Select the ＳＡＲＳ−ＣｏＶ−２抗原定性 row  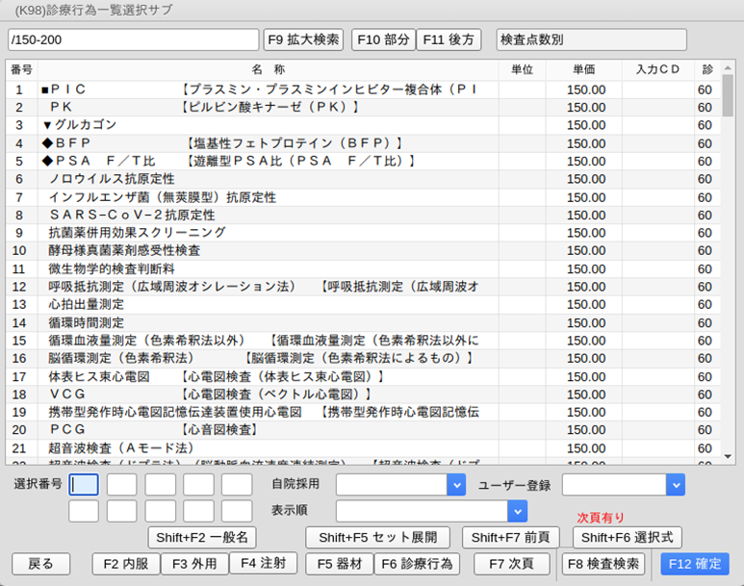click(x=132, y=215)
